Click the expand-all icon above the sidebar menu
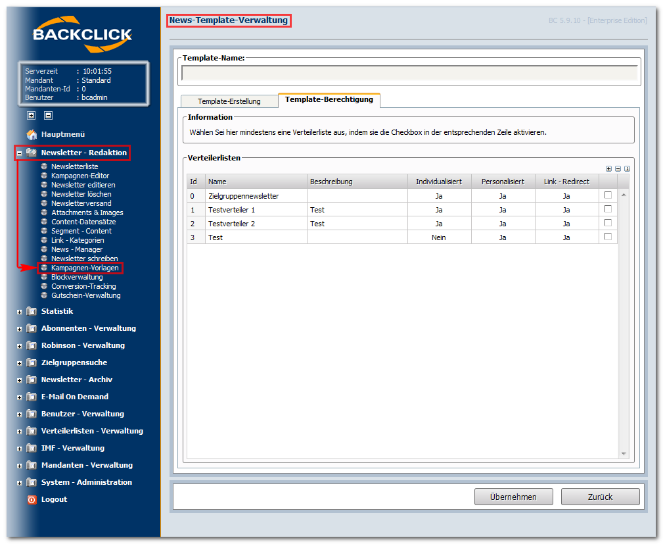 click(31, 115)
